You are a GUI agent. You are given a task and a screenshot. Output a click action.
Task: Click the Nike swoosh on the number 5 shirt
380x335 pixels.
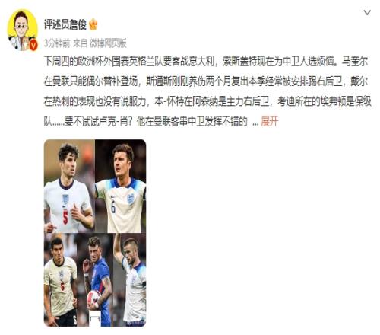[x=65, y=206]
